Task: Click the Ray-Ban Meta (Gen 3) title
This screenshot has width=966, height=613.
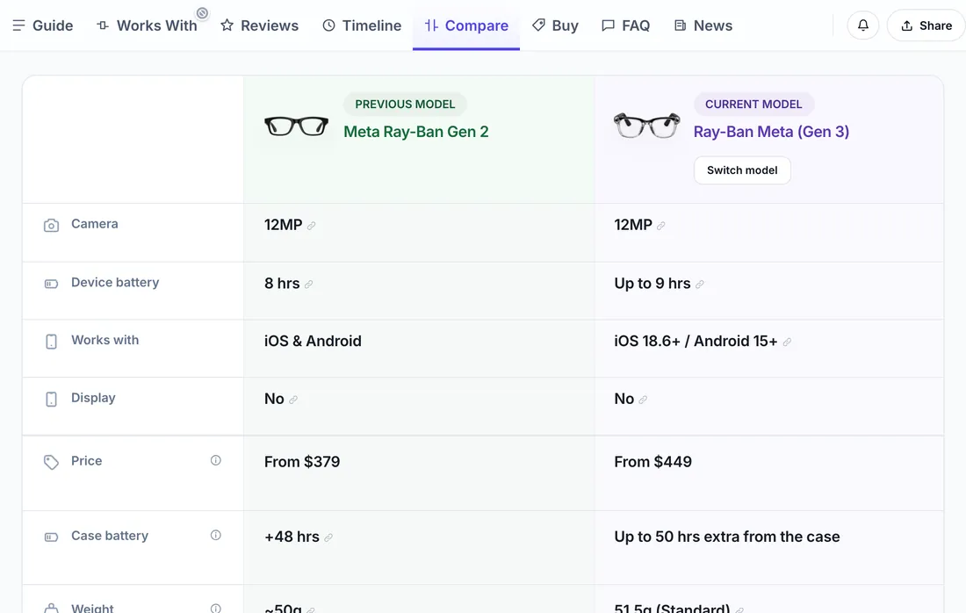Action: [771, 132]
